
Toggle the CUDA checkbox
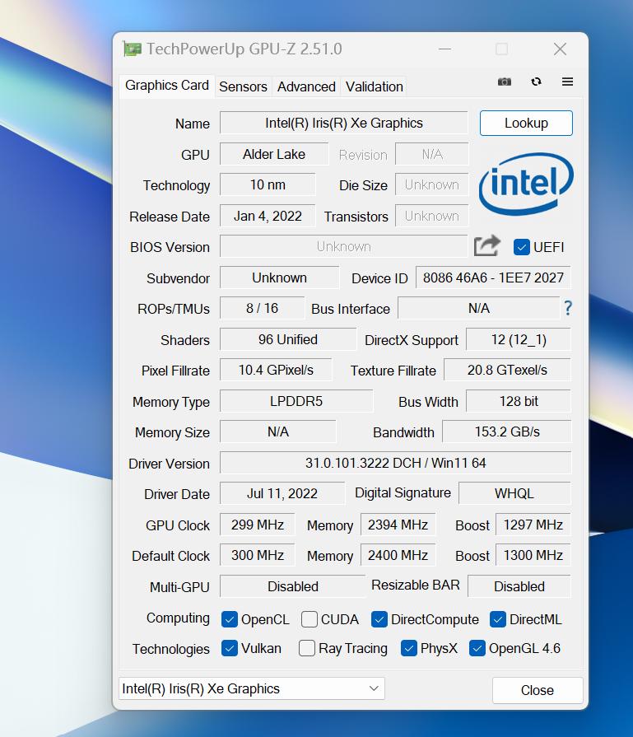coord(310,619)
